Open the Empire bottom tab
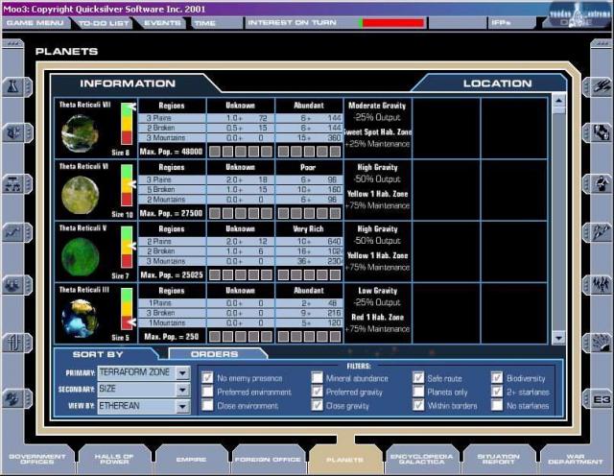614x476 pixels. 191,459
